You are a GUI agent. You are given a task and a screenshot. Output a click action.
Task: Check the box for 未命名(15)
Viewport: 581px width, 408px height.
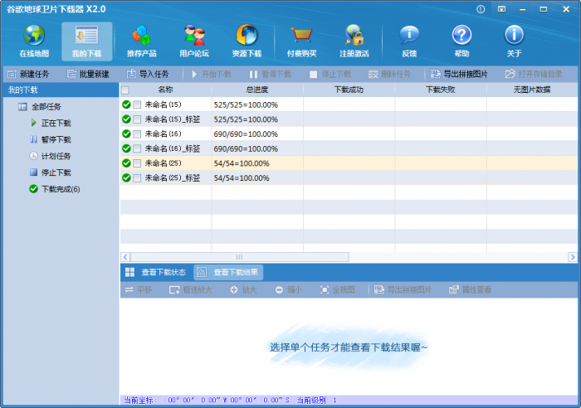(x=137, y=104)
